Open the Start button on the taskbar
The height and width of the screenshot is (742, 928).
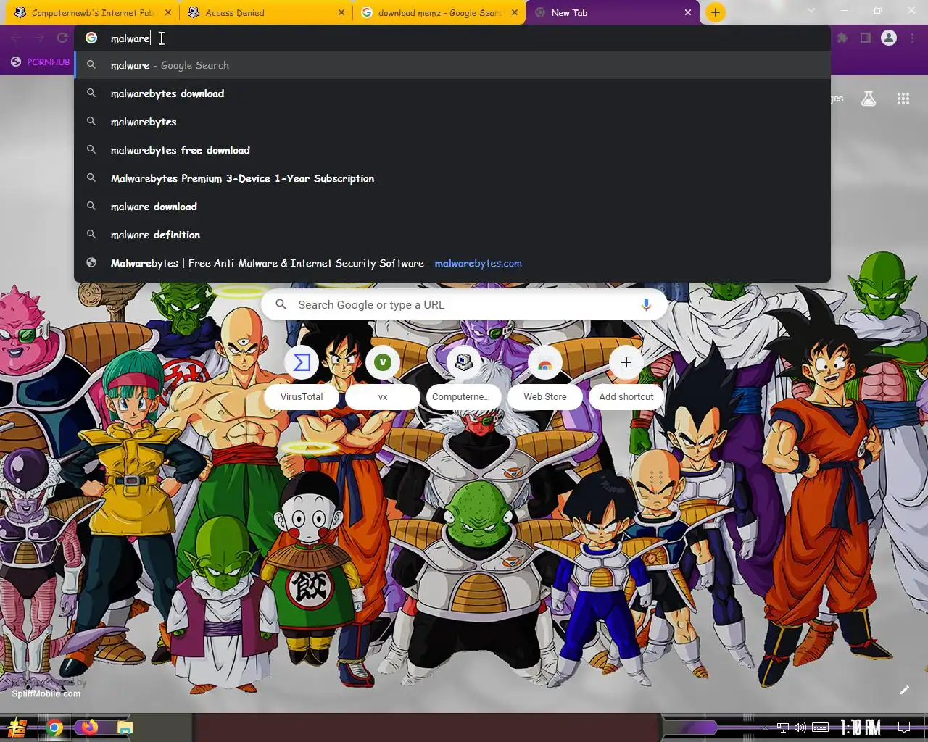17,728
